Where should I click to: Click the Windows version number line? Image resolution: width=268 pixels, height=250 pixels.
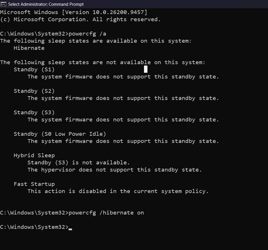coord(73,12)
